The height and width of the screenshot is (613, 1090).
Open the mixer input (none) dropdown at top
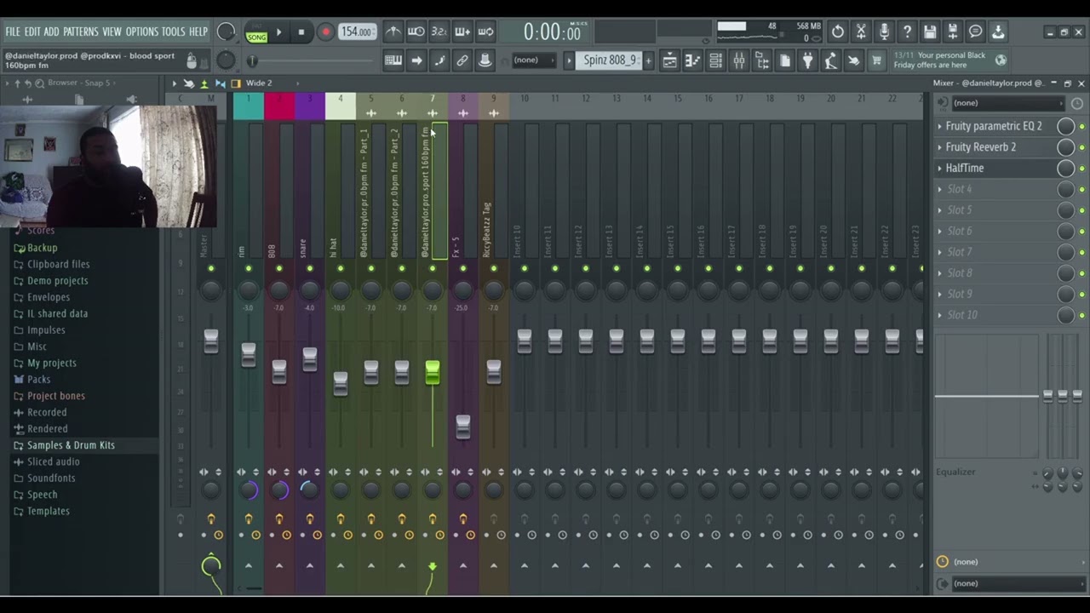(1010, 103)
